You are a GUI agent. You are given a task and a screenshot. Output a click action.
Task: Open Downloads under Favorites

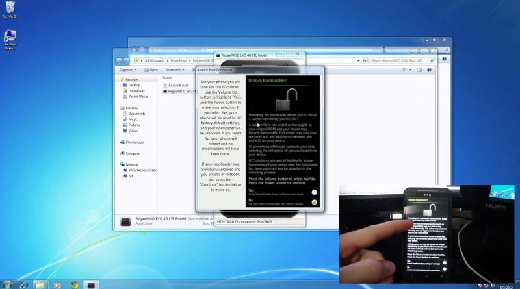point(136,91)
